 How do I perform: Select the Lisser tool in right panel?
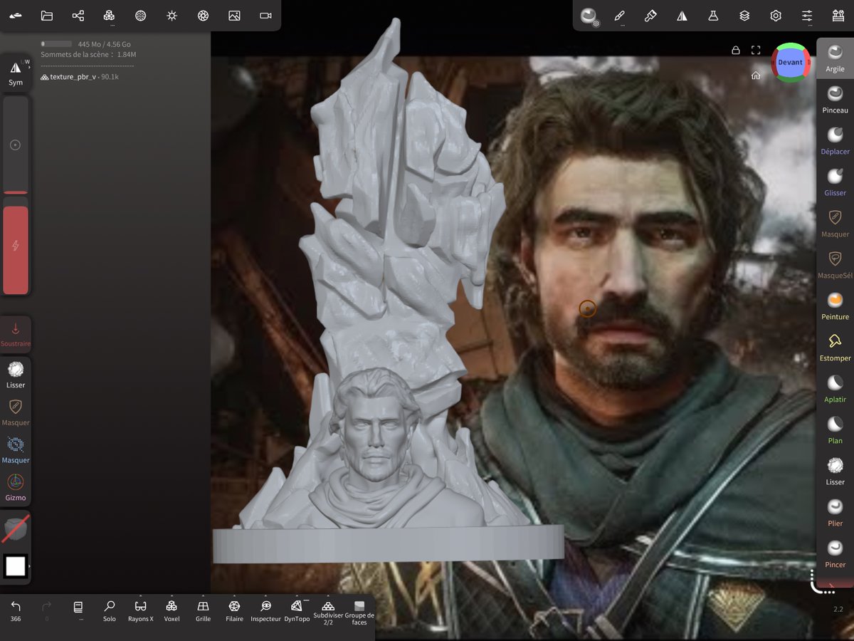835,471
